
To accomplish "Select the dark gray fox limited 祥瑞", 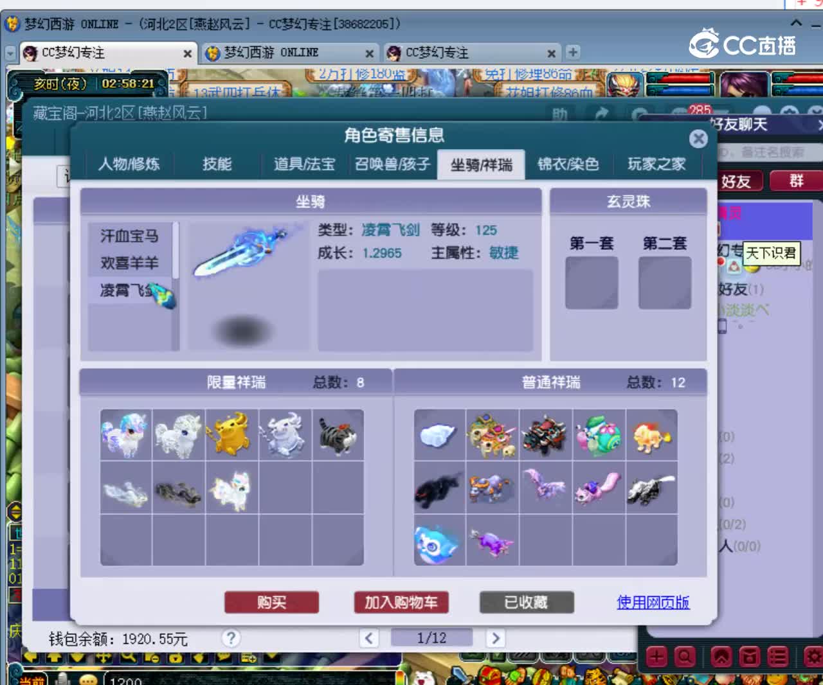I will [x=179, y=488].
